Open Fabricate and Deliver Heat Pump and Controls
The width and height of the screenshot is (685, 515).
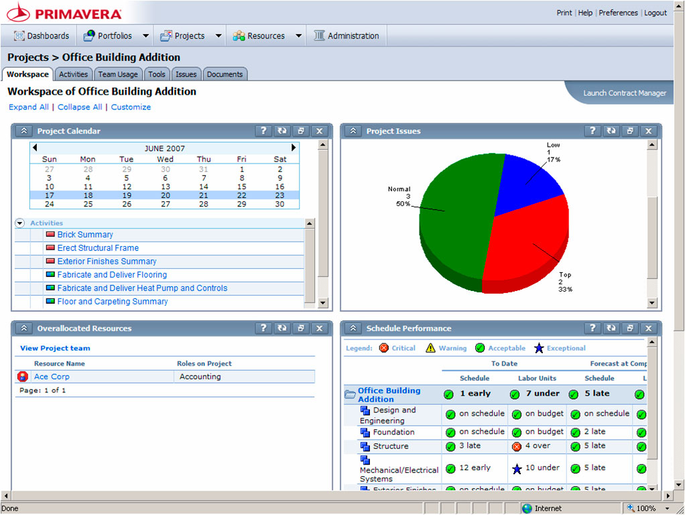[x=142, y=288]
